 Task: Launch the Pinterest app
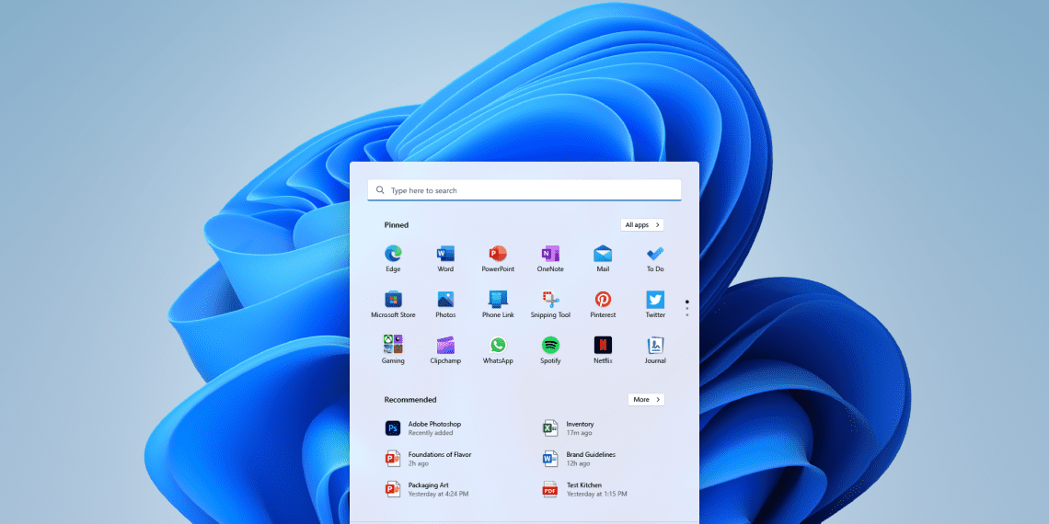click(603, 300)
